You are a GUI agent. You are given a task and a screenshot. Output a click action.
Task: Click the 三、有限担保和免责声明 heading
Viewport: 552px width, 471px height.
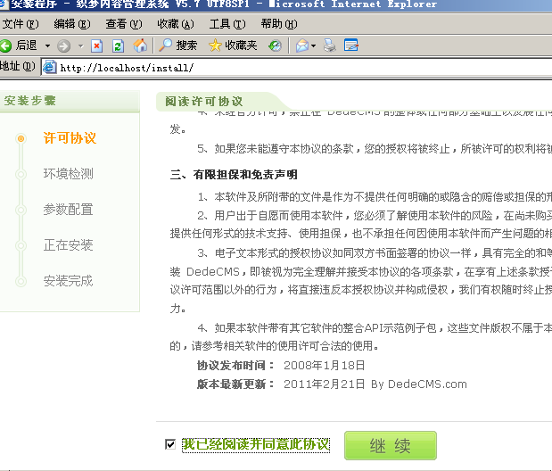click(x=234, y=174)
